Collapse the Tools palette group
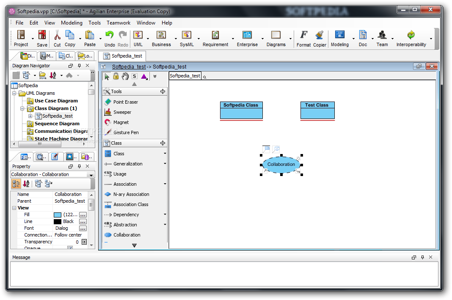 coord(163,91)
